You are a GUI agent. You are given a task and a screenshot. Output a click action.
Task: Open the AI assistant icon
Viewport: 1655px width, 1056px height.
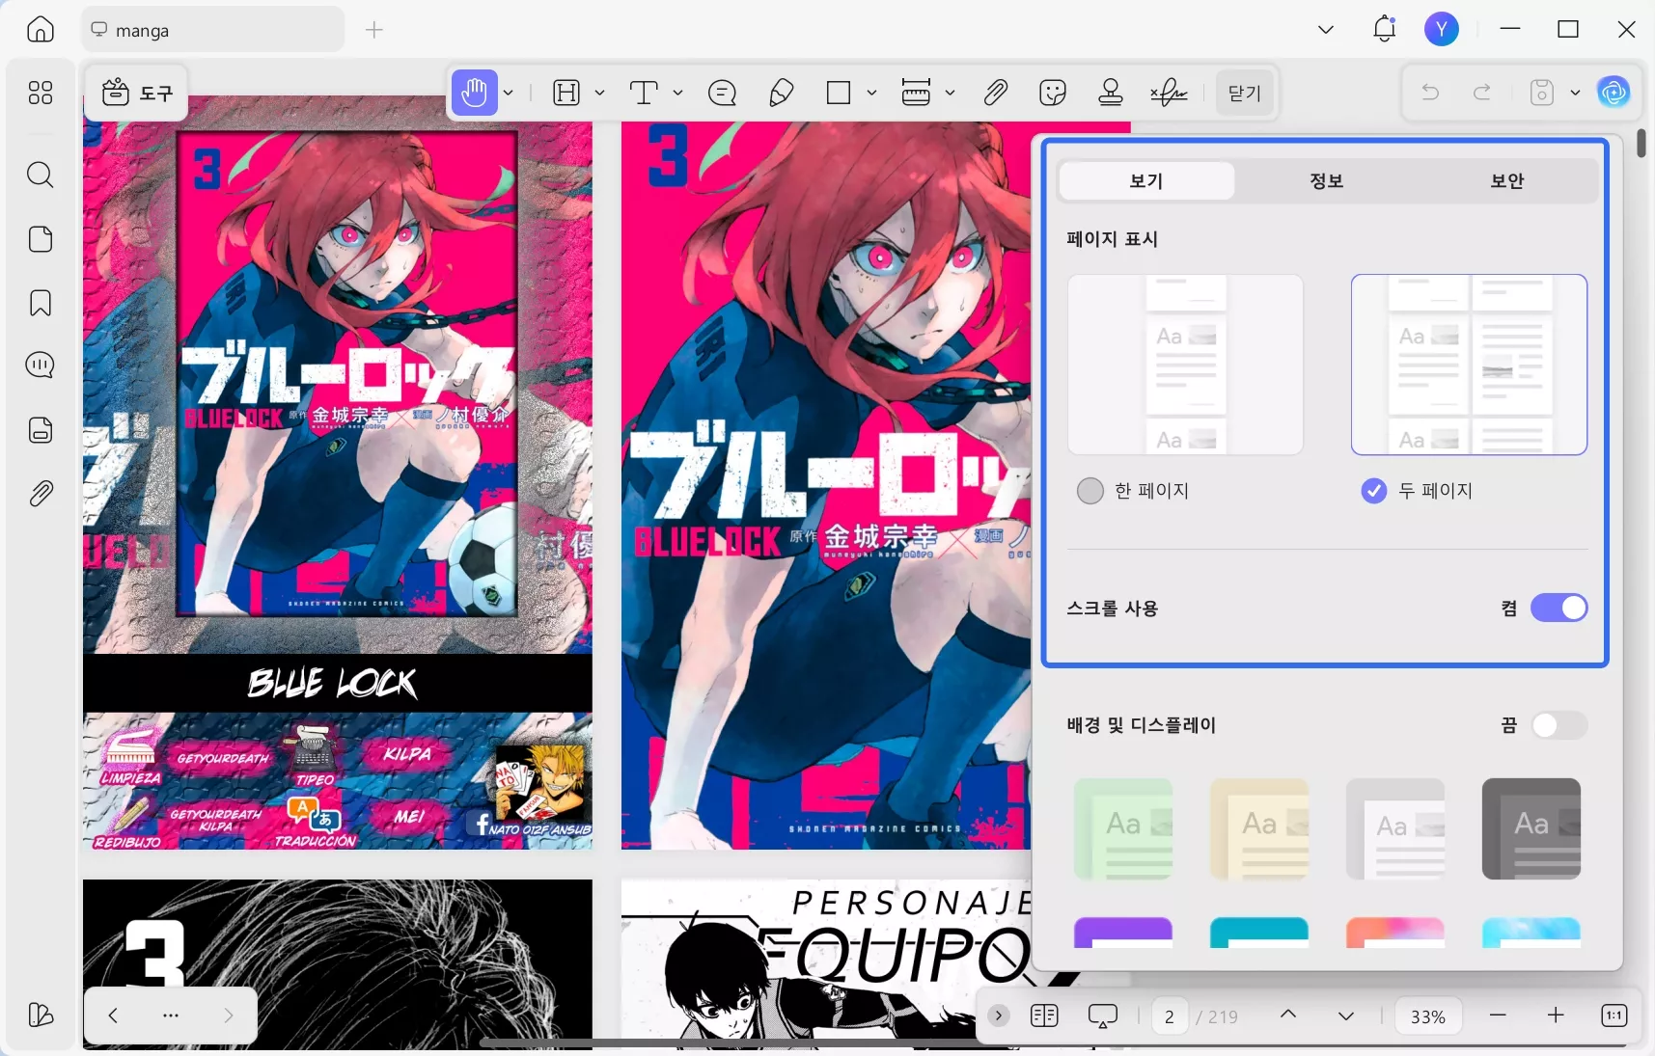(x=1614, y=93)
